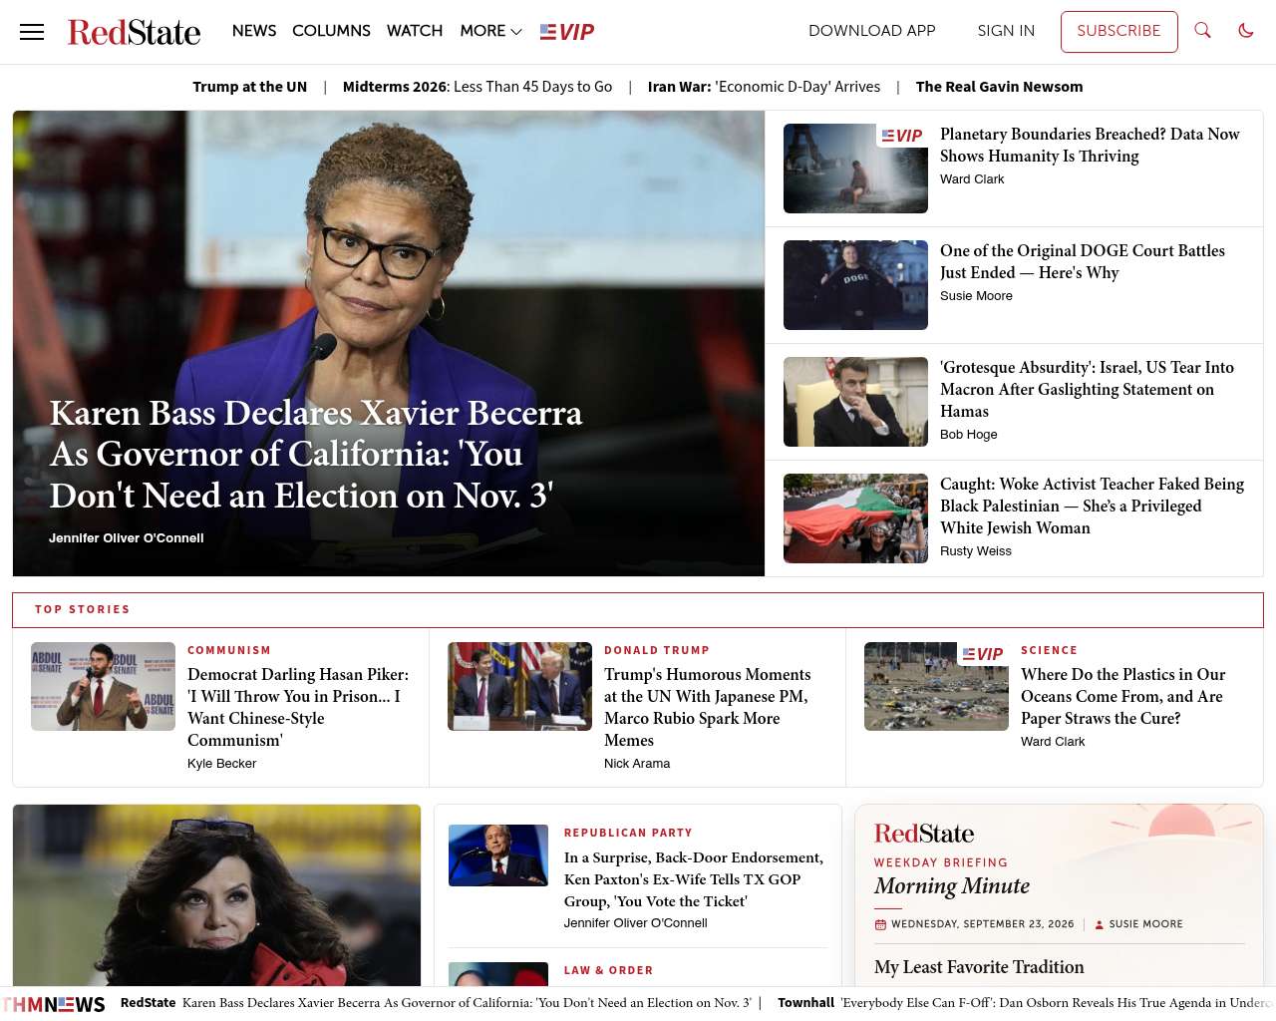Viewport: 1276px width, 1021px height.
Task: Open the Trump at the UN trending link
Action: coord(250,87)
